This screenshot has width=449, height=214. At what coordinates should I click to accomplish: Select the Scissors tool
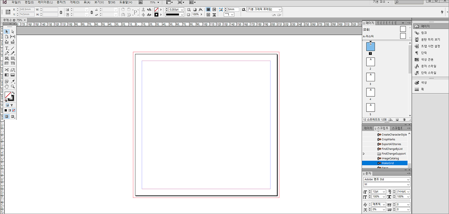pos(7,70)
